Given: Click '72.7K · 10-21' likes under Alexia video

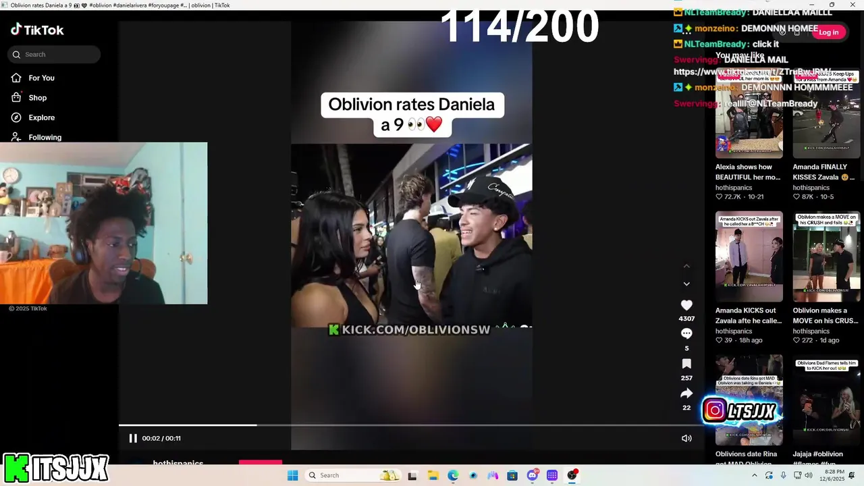Looking at the screenshot, I should 739,196.
